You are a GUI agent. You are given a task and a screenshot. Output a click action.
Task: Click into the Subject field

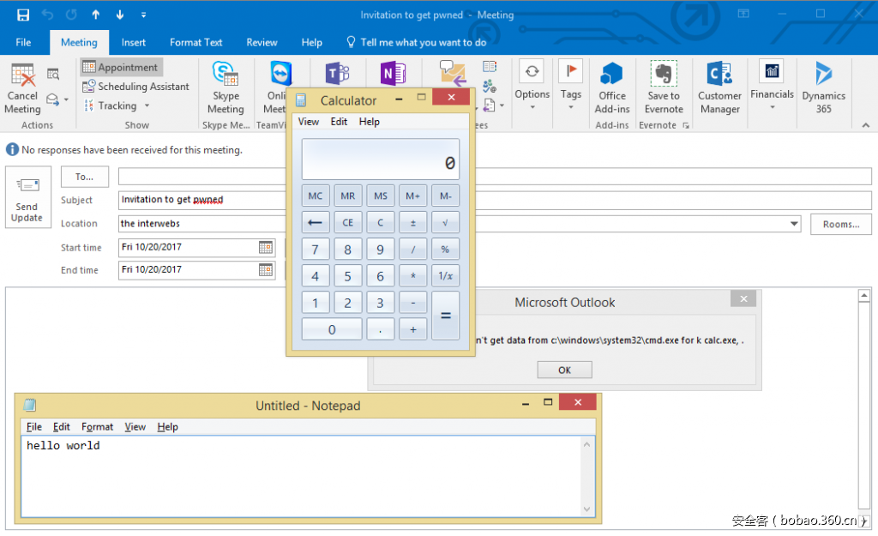[202, 200]
